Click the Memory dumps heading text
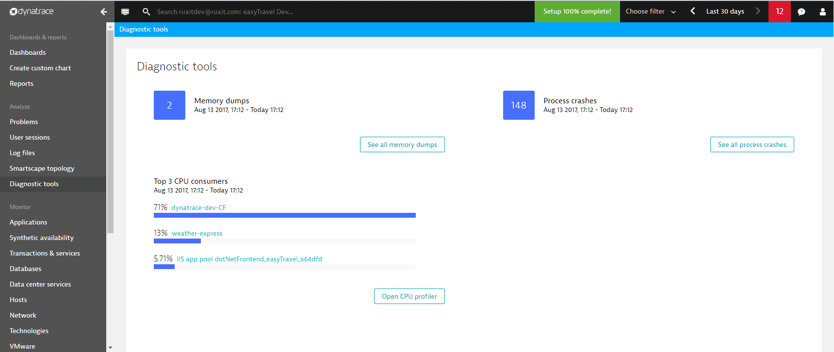Viewport: 834px width, 352px height. (x=222, y=100)
